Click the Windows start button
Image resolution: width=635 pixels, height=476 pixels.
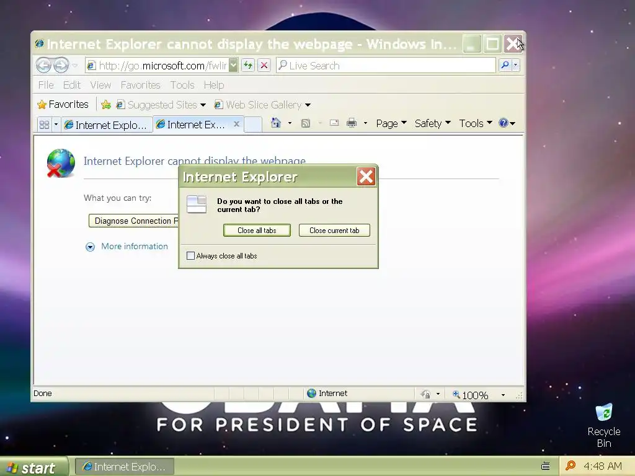[x=33, y=467]
